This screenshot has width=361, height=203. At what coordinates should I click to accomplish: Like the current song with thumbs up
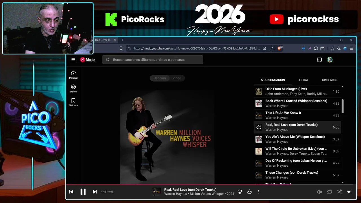tap(249, 192)
